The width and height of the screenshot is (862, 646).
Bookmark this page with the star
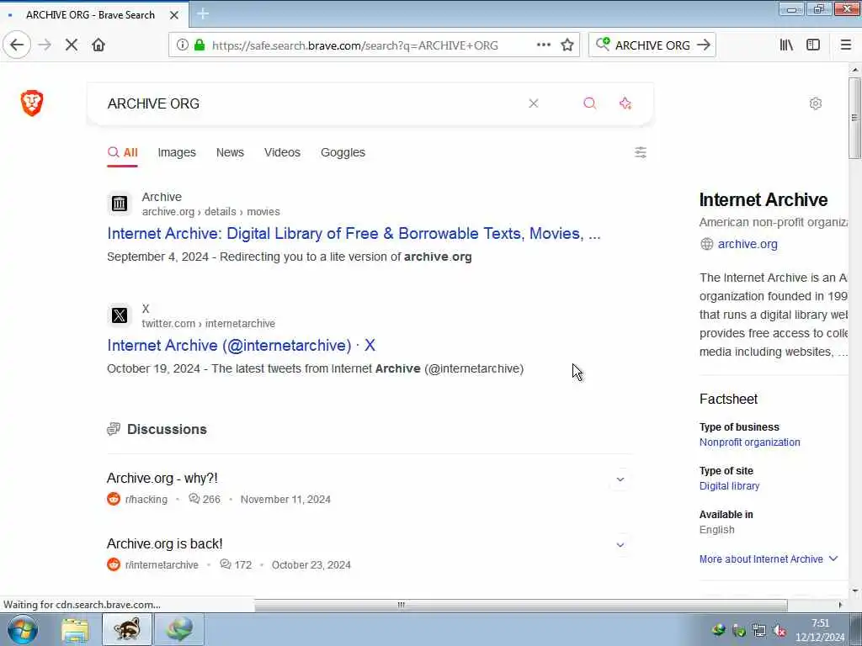[x=567, y=45]
